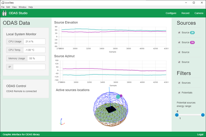Image resolution: width=206 pixels, height=137 pixels.
Task: Click the Memory Usage value field
Action: tap(36, 58)
